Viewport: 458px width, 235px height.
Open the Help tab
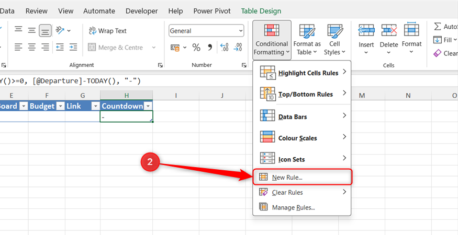(175, 11)
